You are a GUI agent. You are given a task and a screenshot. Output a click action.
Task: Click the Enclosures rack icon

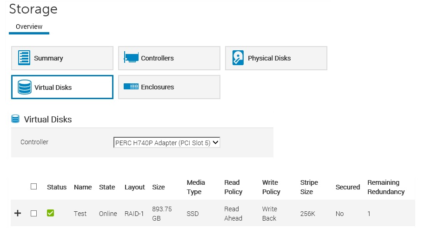click(131, 87)
